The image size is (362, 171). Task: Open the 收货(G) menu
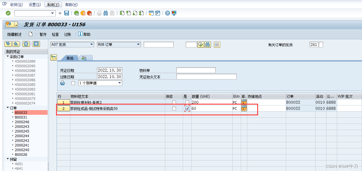(x=16, y=5)
